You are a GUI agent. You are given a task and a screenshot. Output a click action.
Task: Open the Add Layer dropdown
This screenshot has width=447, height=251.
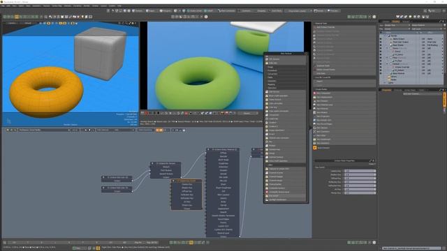pos(427,29)
